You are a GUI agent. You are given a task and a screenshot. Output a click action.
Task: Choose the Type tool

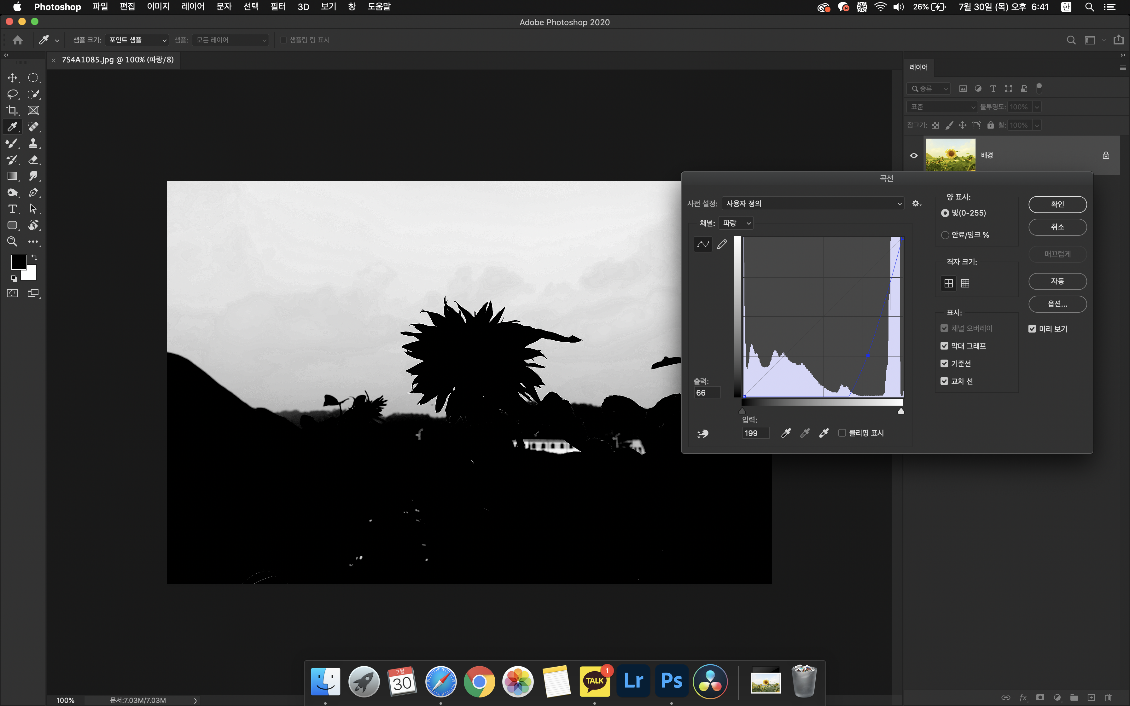pyautogui.click(x=12, y=209)
